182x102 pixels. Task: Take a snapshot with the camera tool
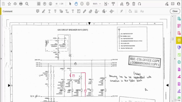click(39, 4)
